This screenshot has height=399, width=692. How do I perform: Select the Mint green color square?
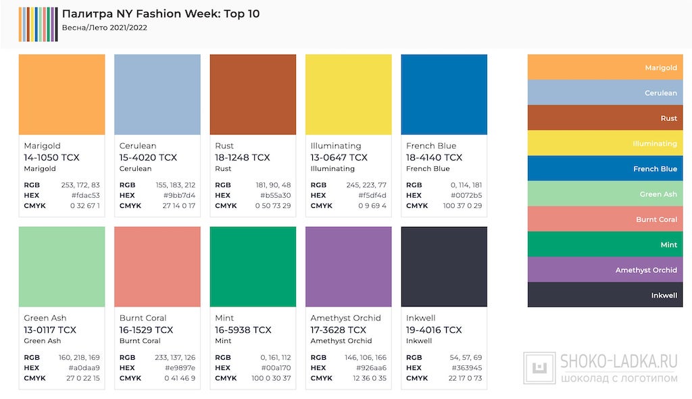(x=253, y=267)
